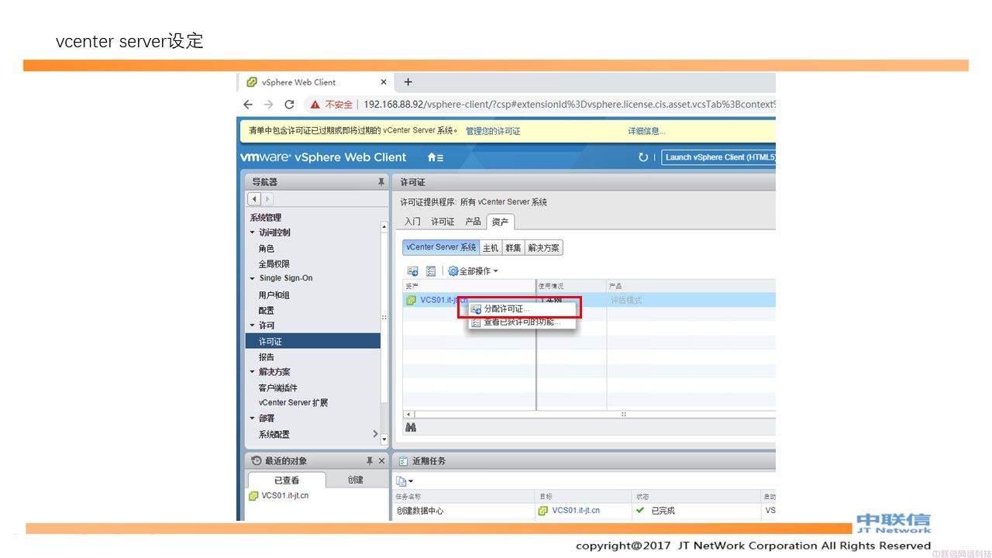Select 客户端插件 in the navigator
This screenshot has width=992, height=558.
pyautogui.click(x=277, y=388)
